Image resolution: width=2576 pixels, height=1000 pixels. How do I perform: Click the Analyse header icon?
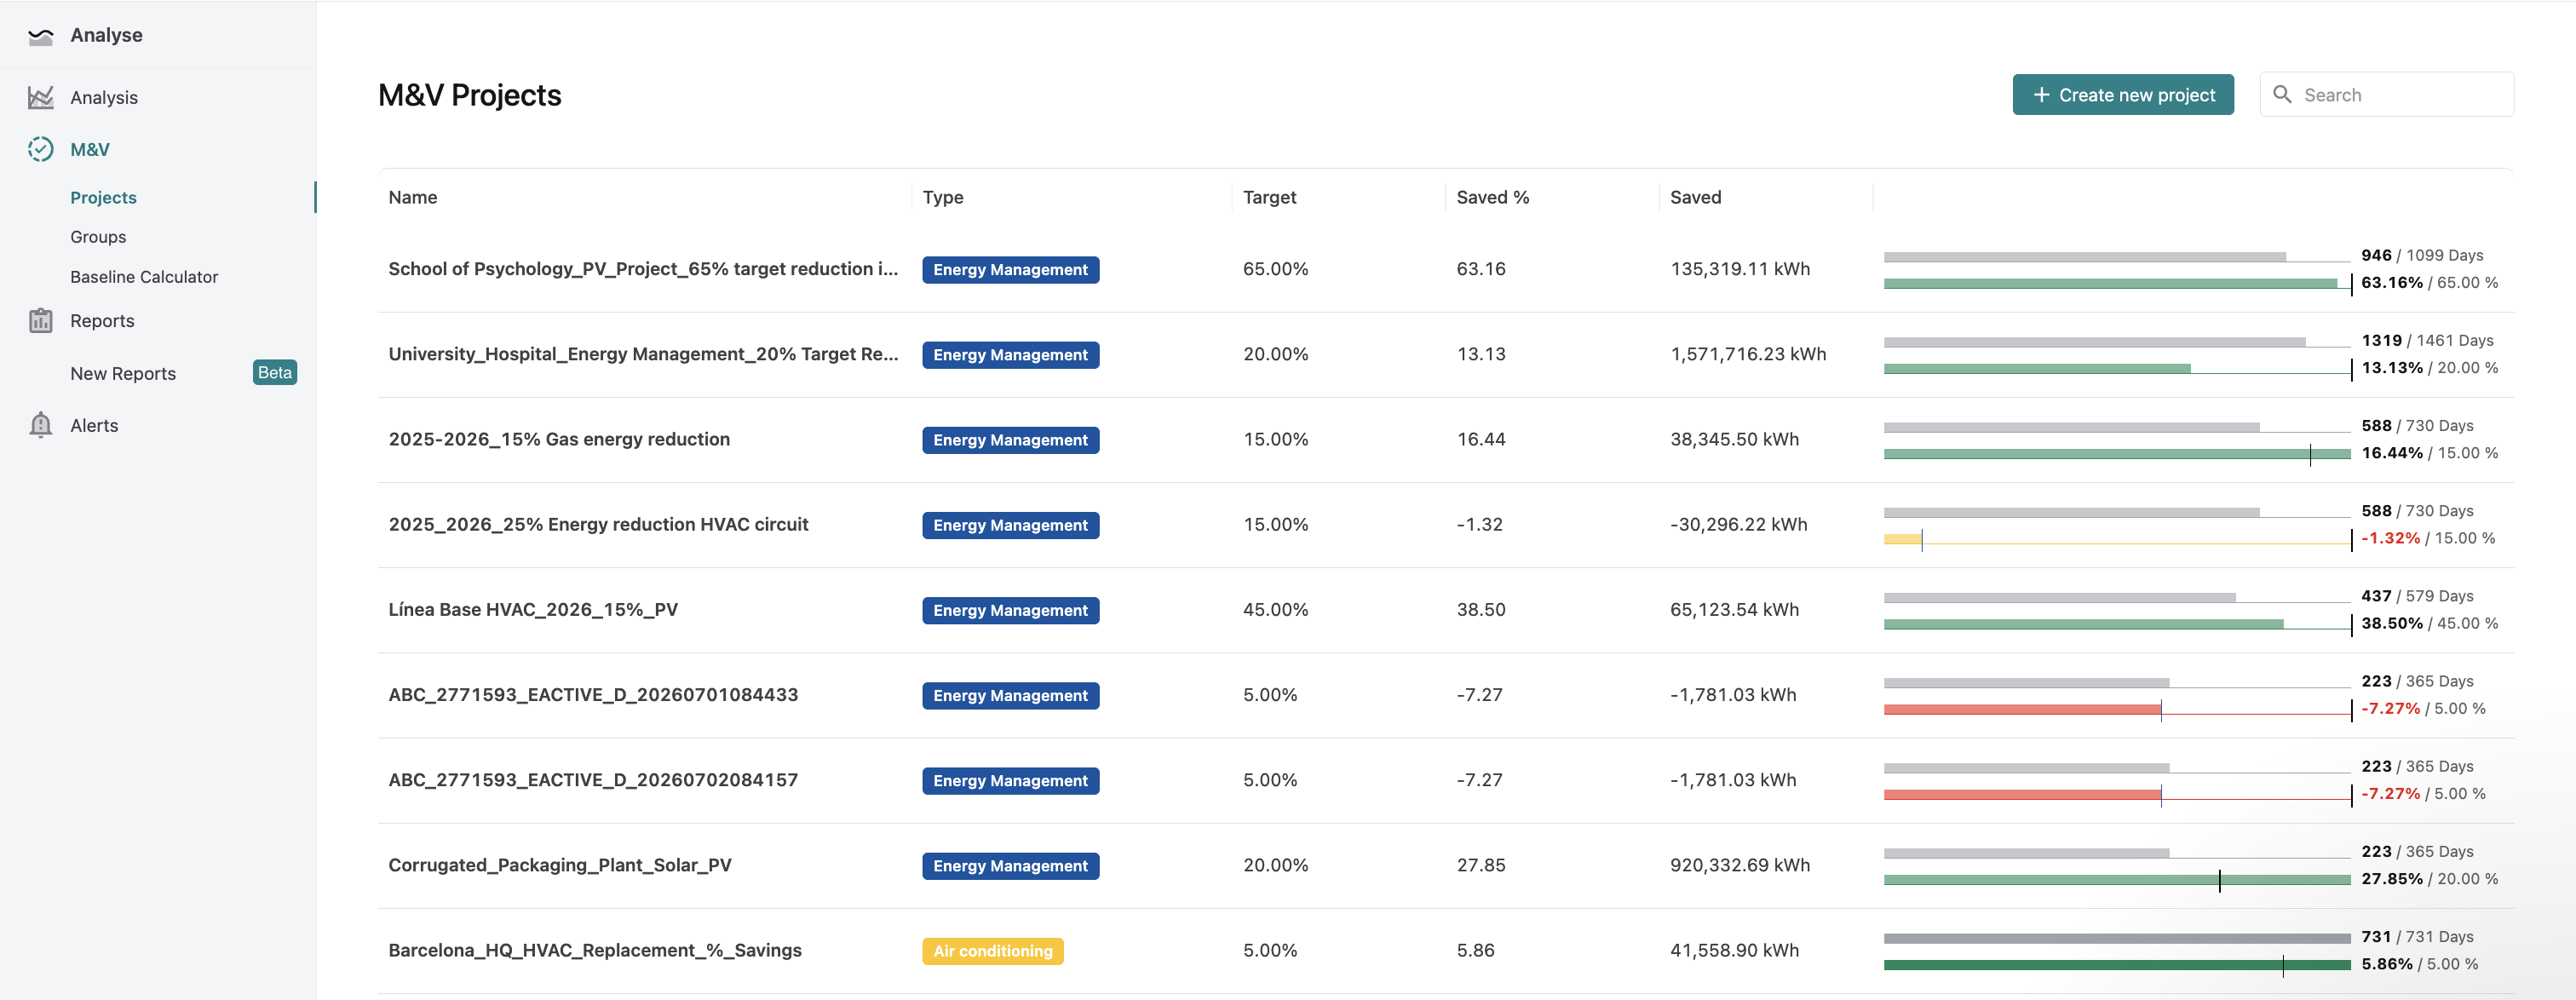click(x=40, y=36)
